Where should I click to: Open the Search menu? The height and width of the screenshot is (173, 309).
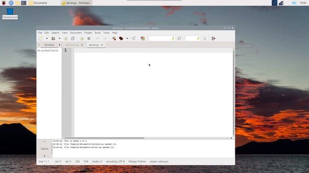[56, 33]
